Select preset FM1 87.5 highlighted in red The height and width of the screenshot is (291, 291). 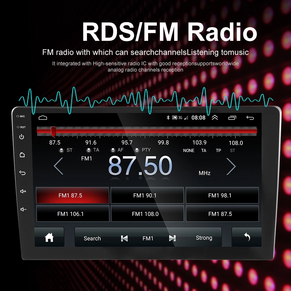coord(72,195)
